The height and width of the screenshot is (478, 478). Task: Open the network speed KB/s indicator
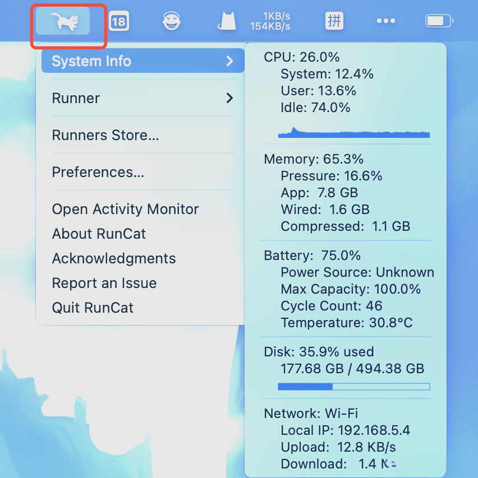(270, 21)
